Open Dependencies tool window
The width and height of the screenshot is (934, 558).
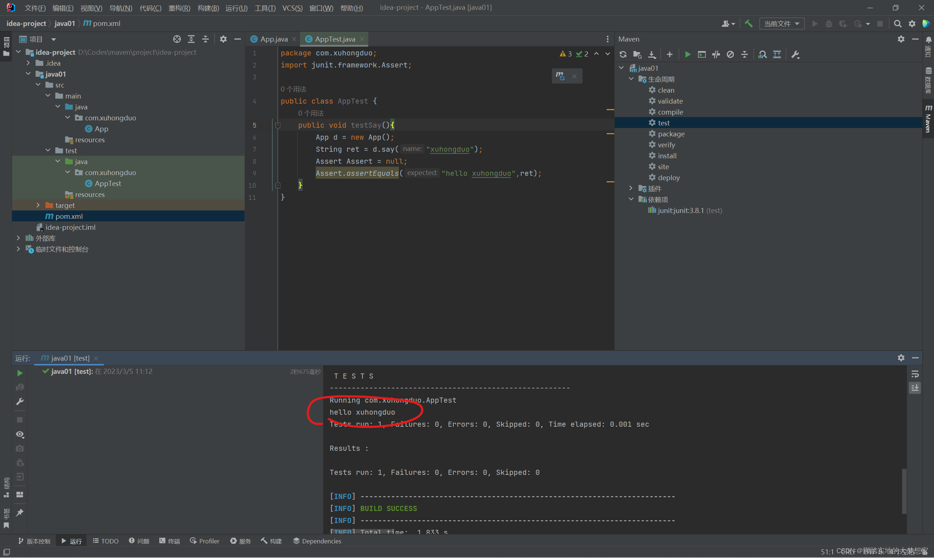[x=317, y=541]
